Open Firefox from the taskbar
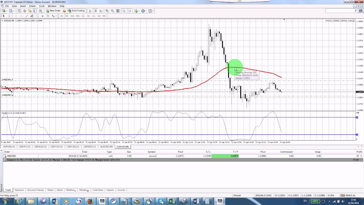 click(x=90, y=201)
